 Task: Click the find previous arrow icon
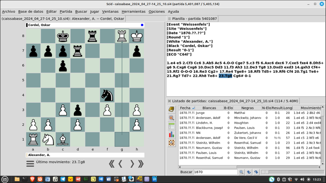pos(249,172)
